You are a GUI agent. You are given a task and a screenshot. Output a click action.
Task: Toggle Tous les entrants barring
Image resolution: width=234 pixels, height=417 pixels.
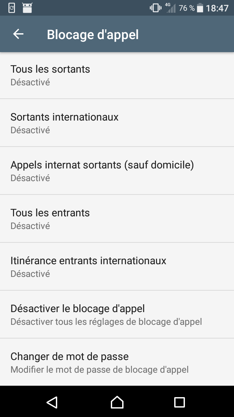[x=117, y=219]
